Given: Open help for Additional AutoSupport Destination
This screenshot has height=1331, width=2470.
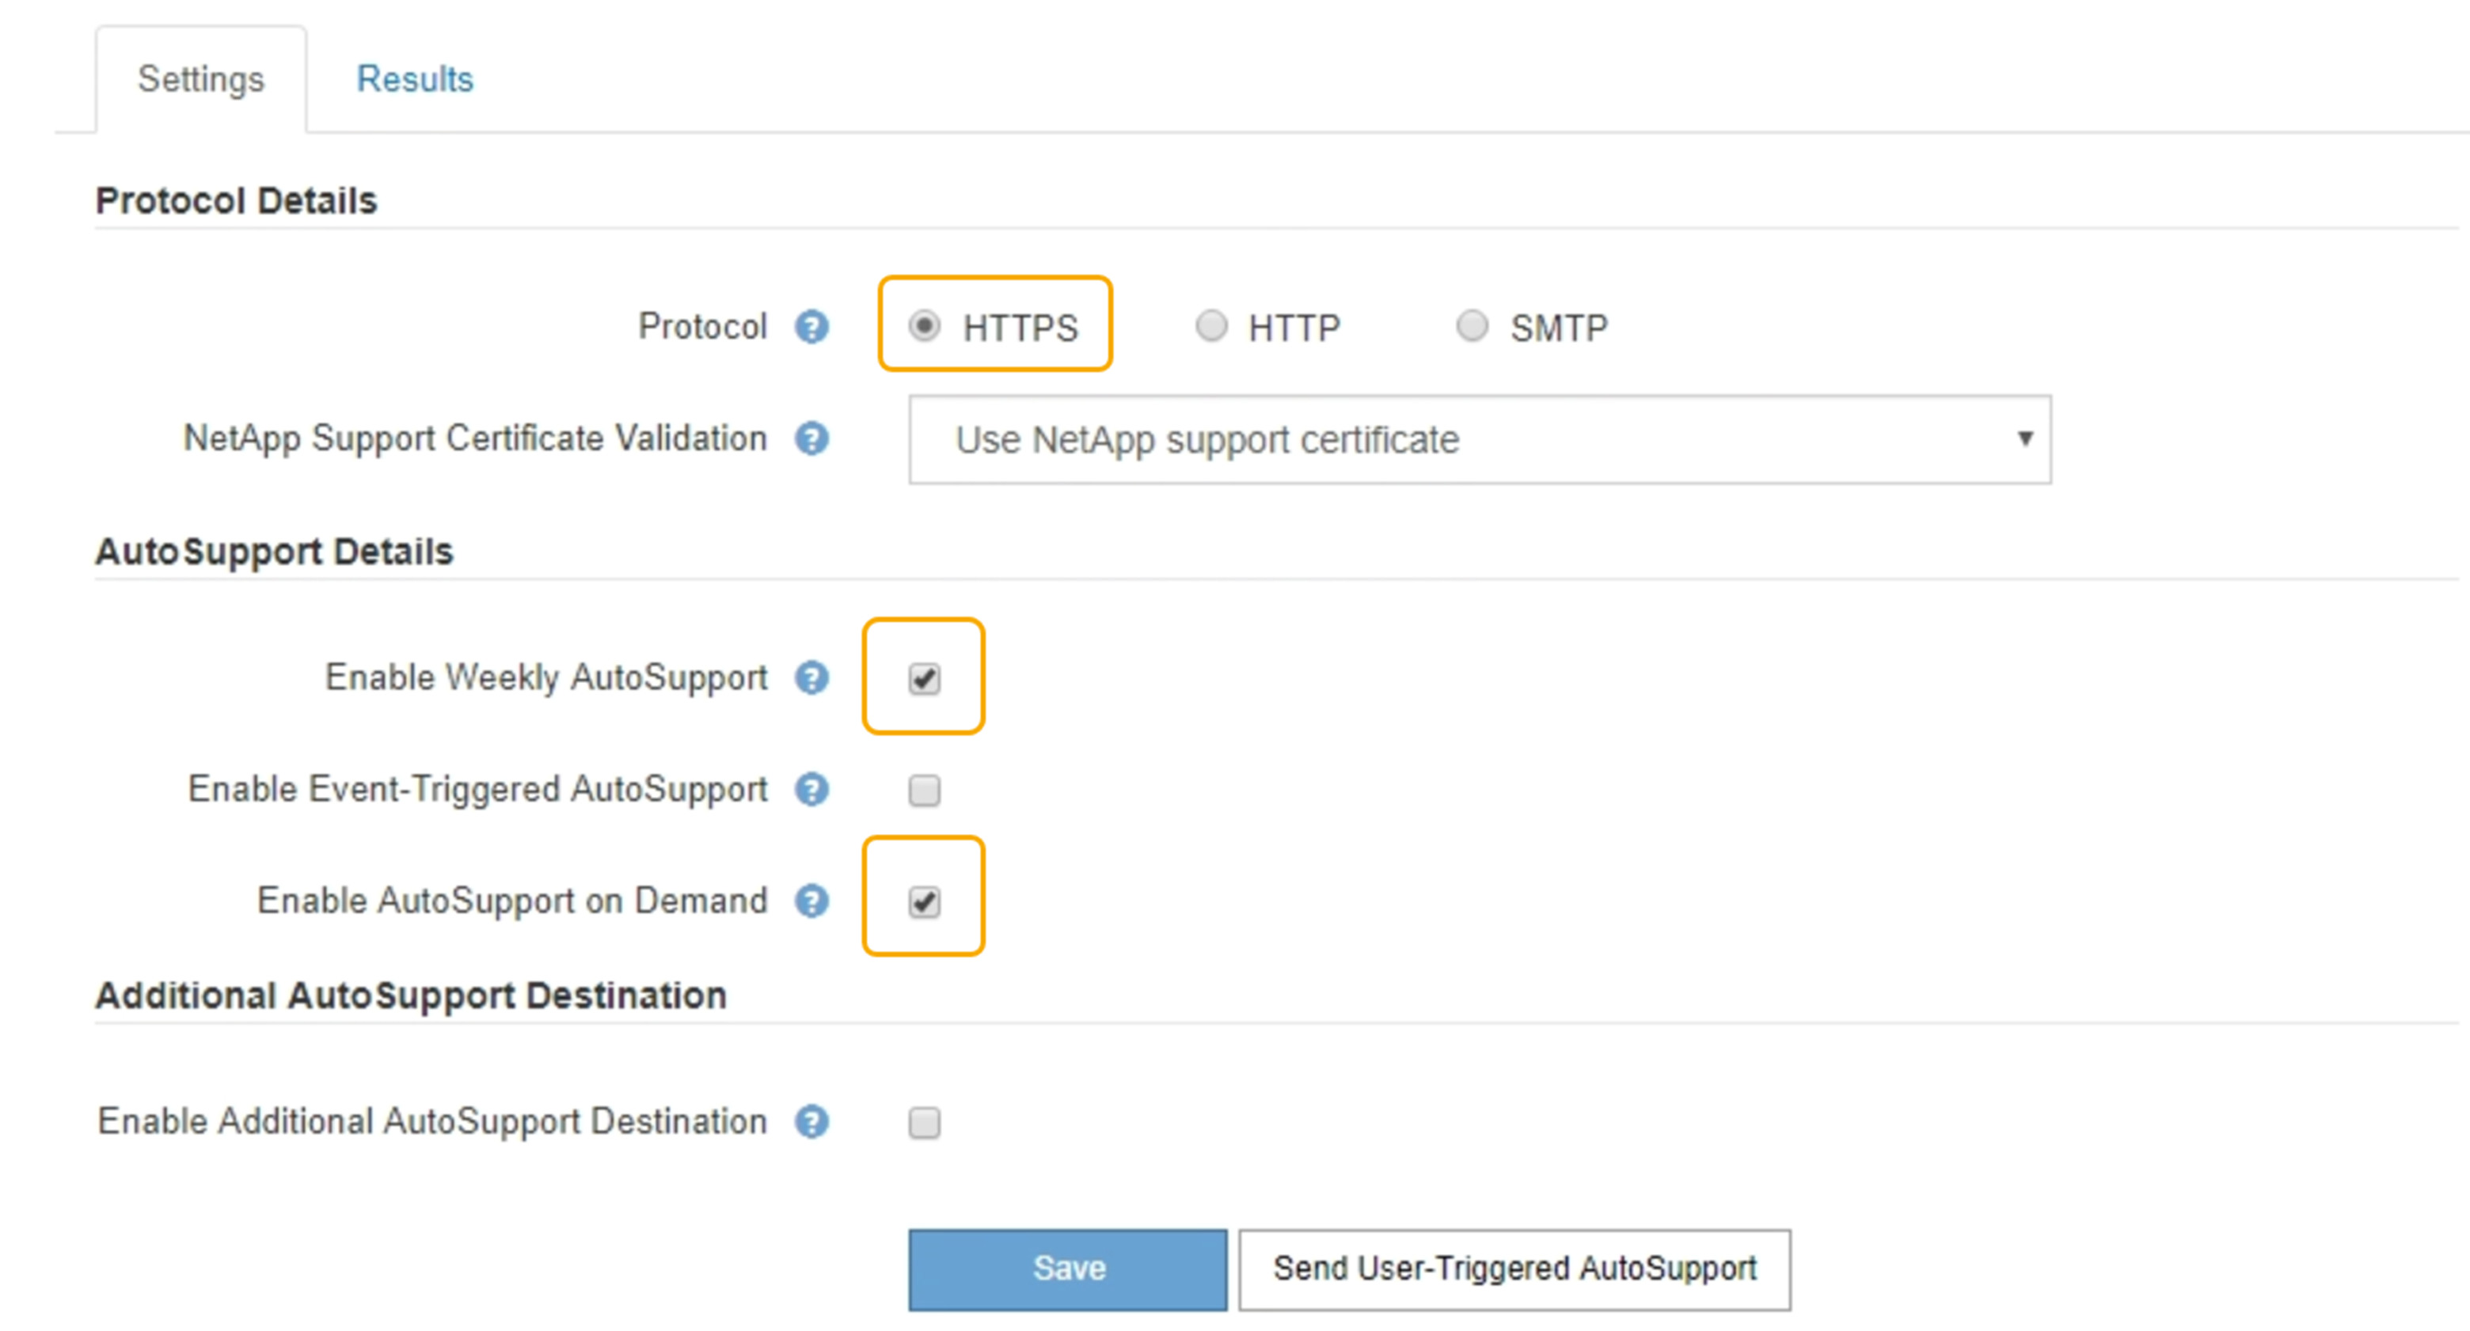Looking at the screenshot, I should point(811,1121).
